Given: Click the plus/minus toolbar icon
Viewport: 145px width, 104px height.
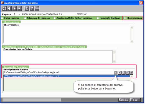Looking at the screenshot, I should click(x=27, y=9).
